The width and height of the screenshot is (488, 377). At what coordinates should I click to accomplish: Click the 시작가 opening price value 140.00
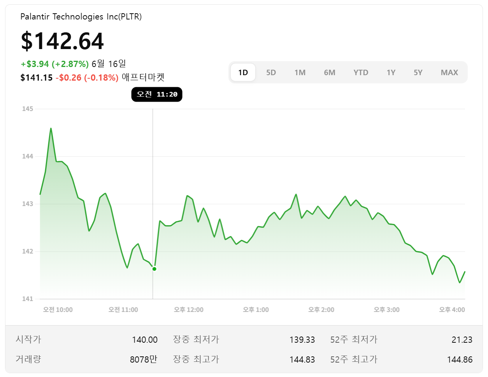(x=145, y=339)
